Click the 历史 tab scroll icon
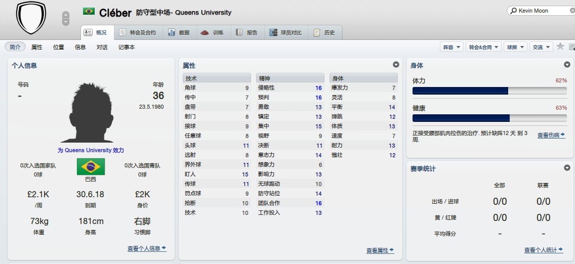Viewport: 575px width, 264px height. pos(316,32)
